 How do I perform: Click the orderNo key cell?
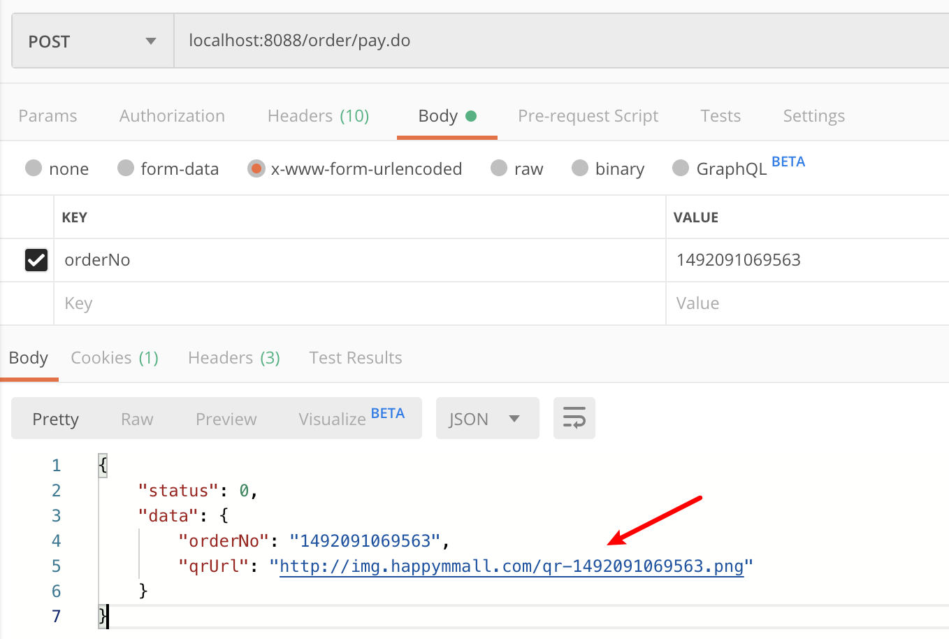[360, 260]
